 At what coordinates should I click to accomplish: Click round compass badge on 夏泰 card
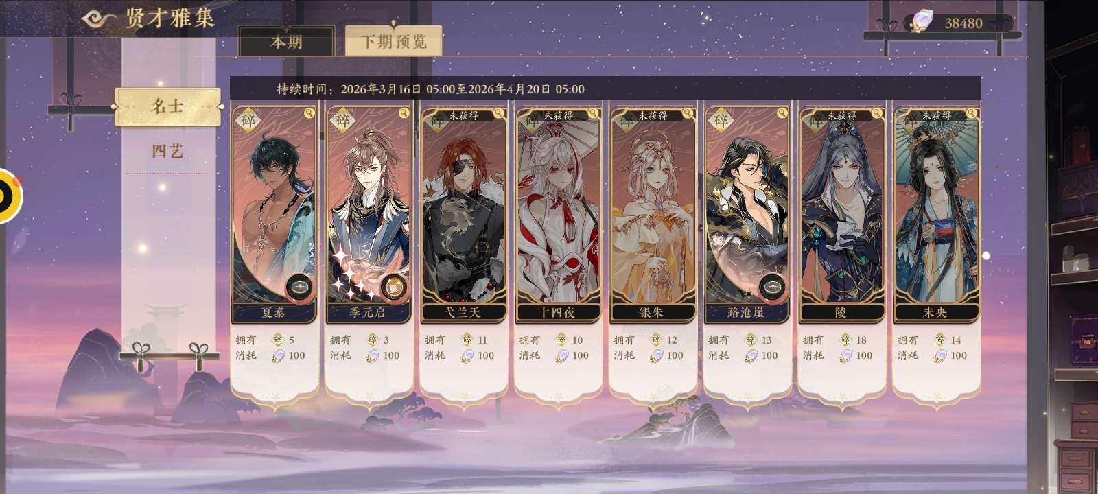[299, 287]
